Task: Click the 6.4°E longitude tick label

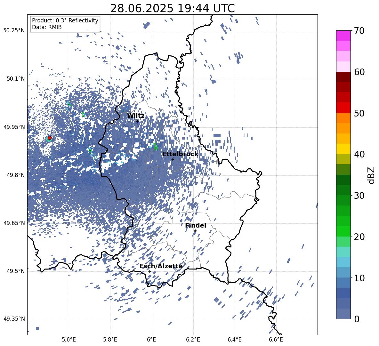Action: 234,340
